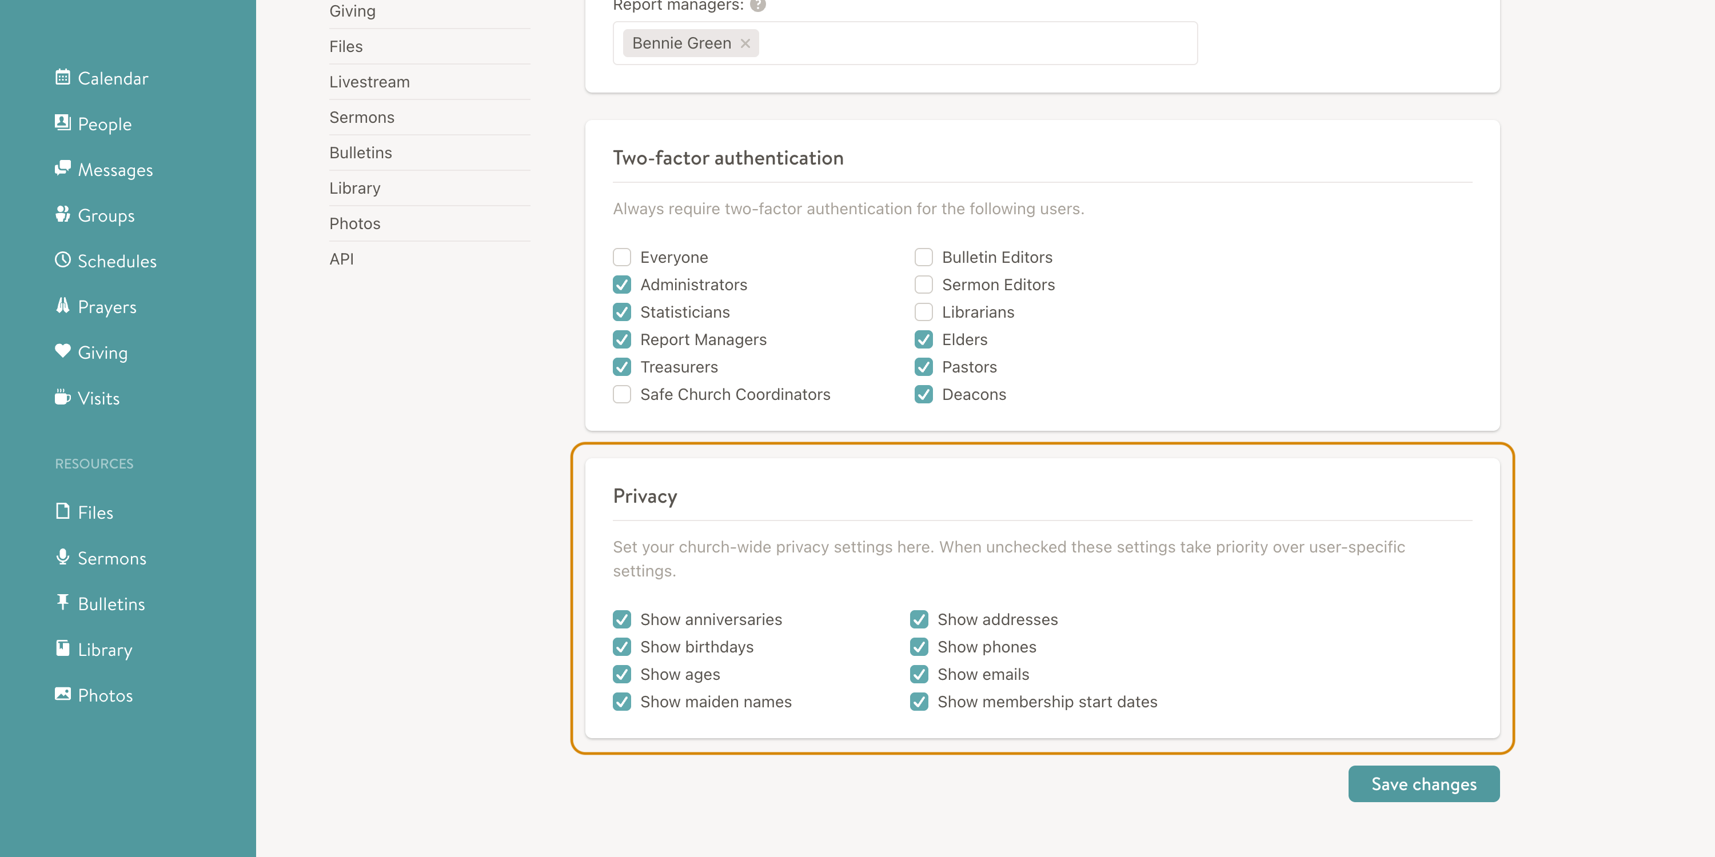Enable two-factor for Sermon Editors

click(923, 284)
